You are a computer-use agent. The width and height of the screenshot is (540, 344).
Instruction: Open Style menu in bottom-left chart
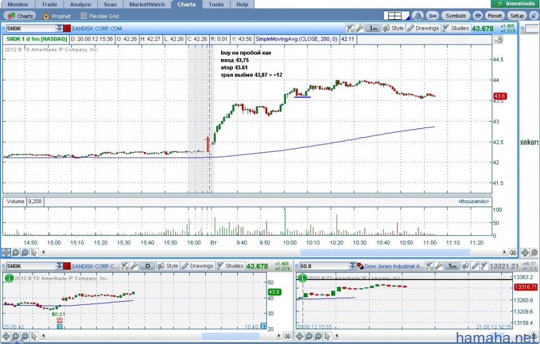pyautogui.click(x=168, y=266)
